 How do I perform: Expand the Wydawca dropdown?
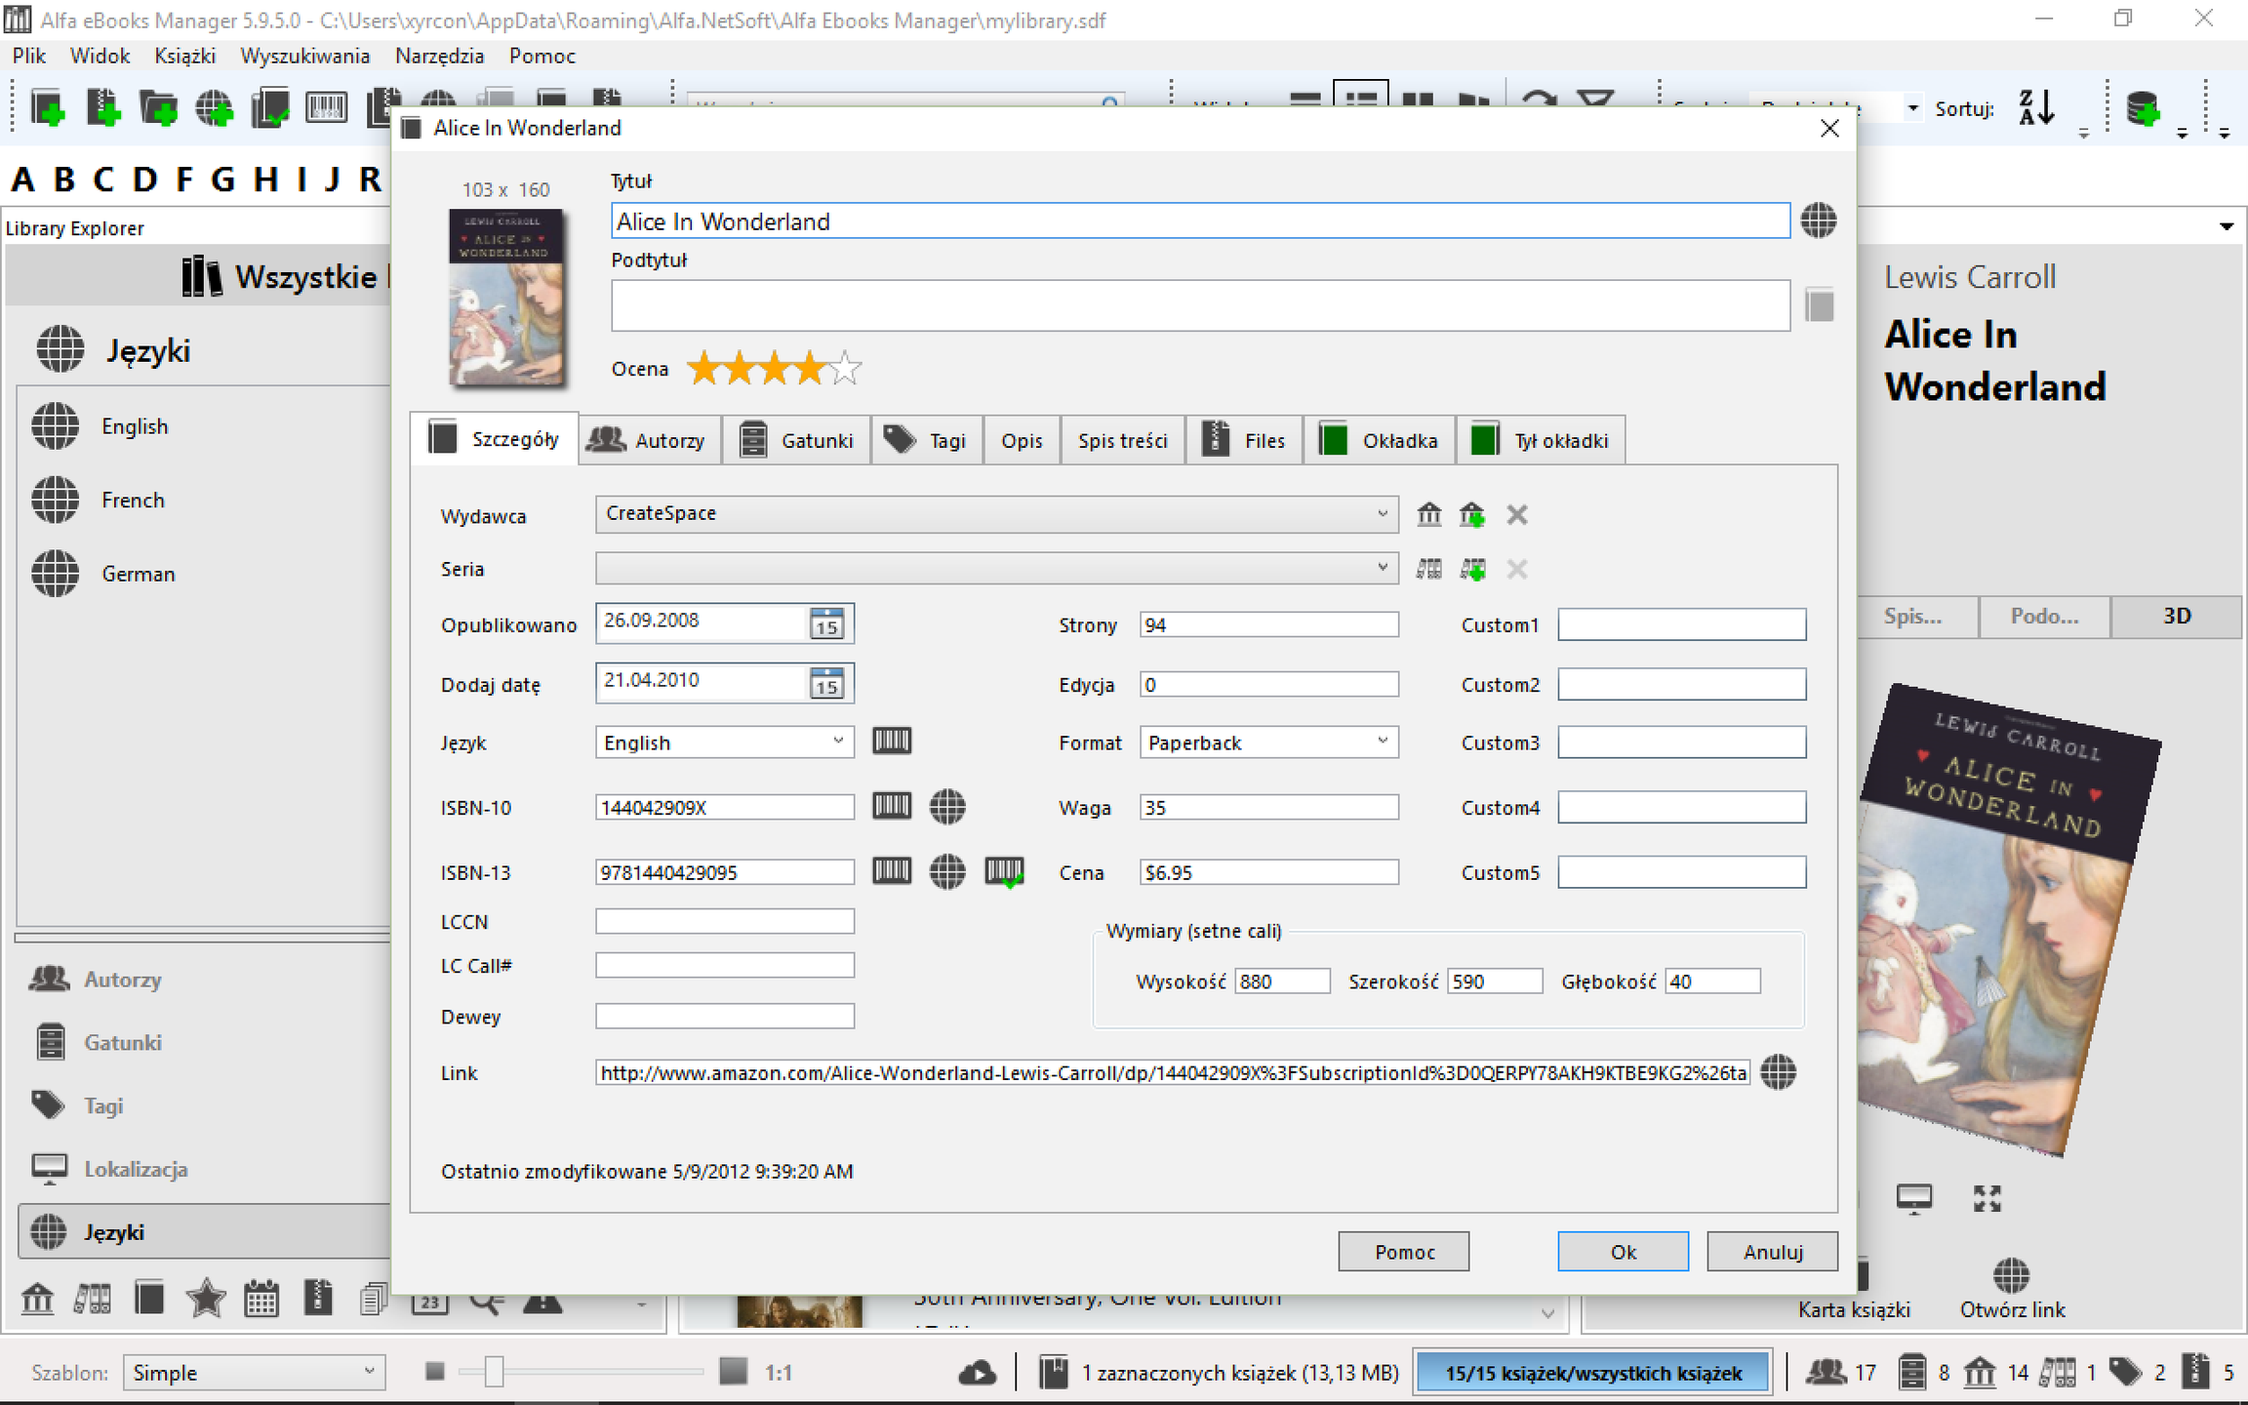point(1382,513)
